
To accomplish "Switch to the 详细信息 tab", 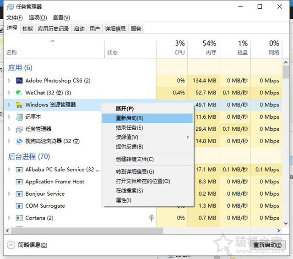I will click(x=115, y=28).
